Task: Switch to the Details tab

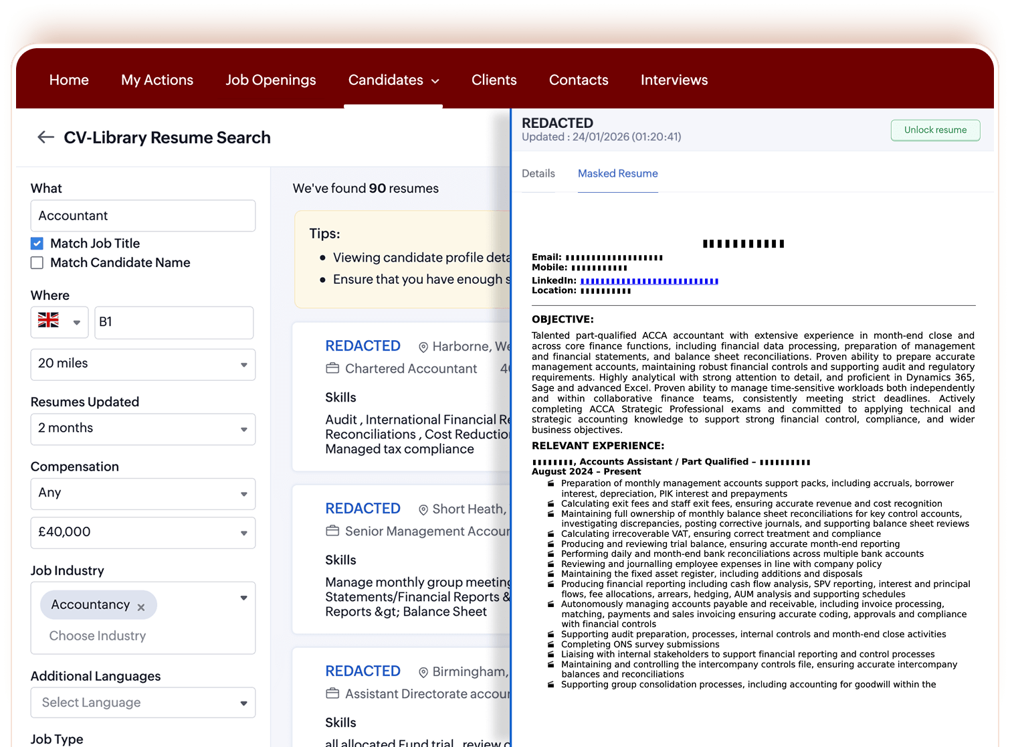Action: 538,173
